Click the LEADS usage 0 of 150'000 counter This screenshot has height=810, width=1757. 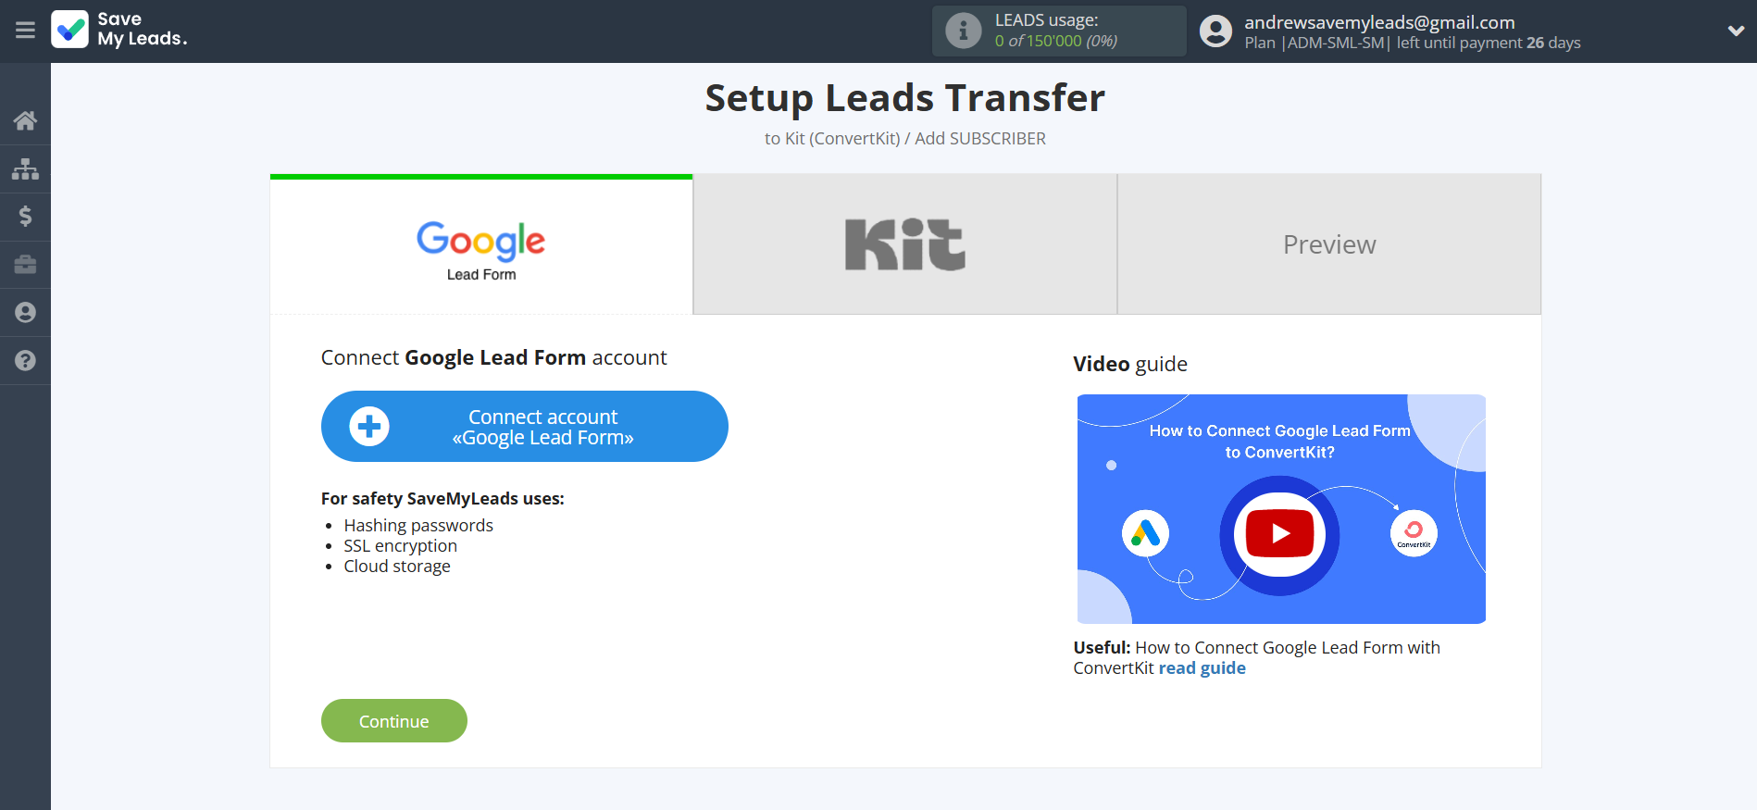point(1056,41)
